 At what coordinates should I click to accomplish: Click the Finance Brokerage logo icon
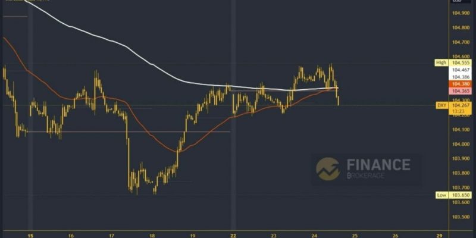click(328, 168)
